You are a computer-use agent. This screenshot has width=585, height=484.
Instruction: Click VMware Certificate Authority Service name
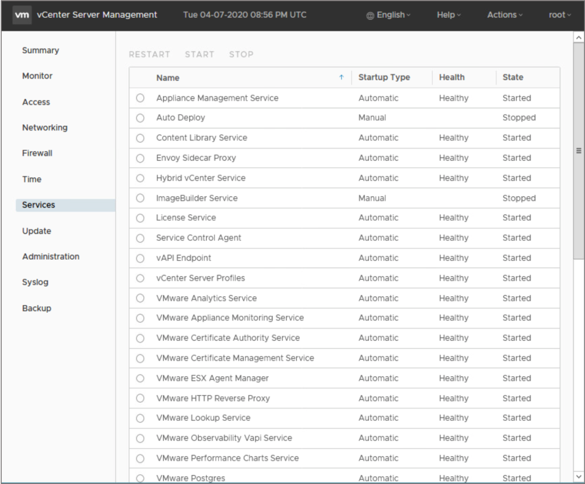coord(228,338)
